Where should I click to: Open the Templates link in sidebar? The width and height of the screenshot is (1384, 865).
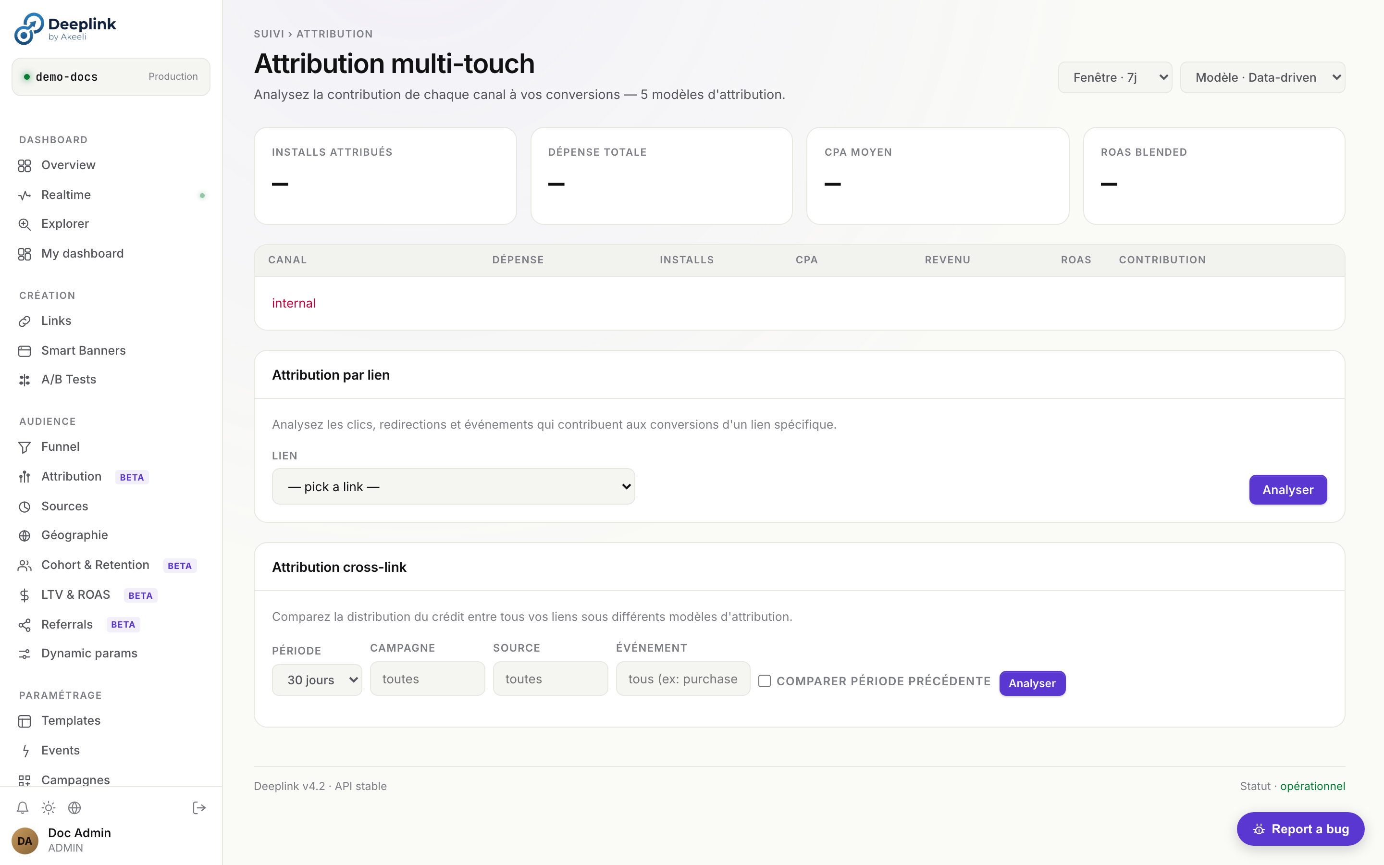click(x=111, y=721)
